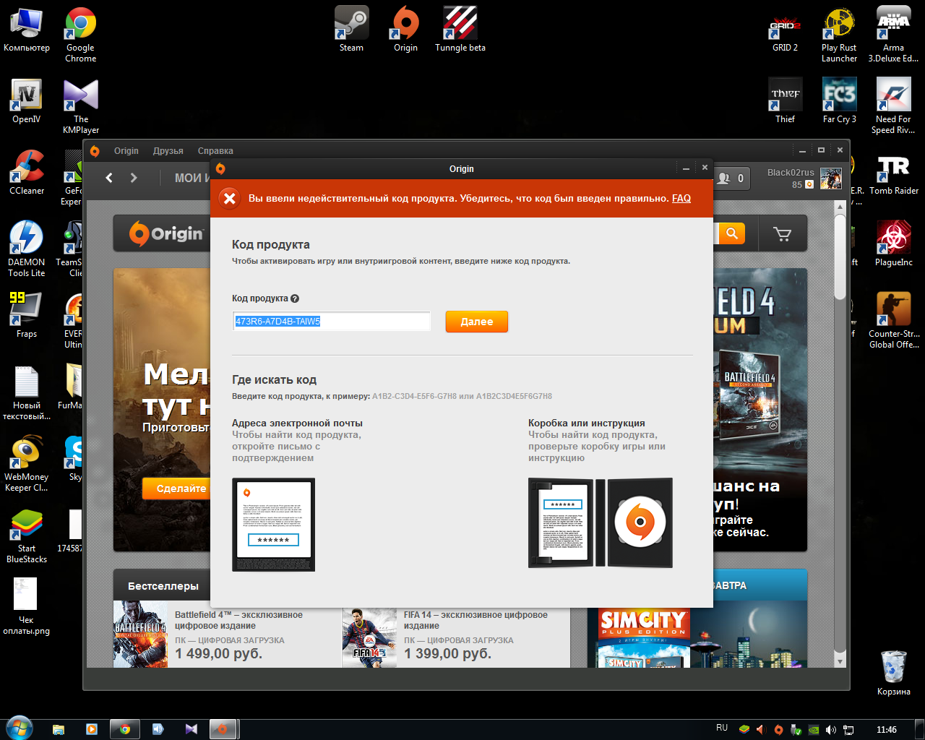Open Counter-Strike Global Offensive shortcut
Screen dimensions: 925x740
click(x=894, y=320)
